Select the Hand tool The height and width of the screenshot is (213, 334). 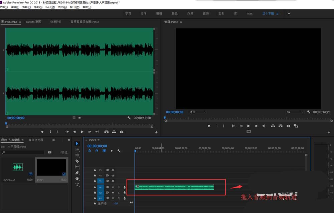[77, 179]
